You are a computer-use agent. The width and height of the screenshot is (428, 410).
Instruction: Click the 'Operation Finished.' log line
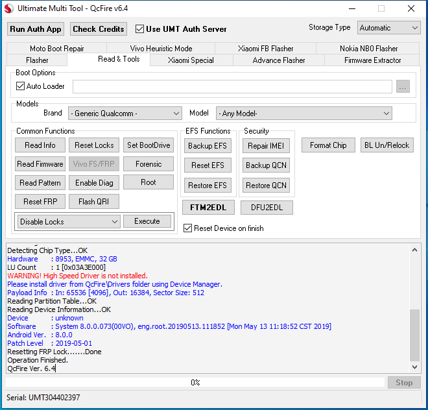pos(38,360)
